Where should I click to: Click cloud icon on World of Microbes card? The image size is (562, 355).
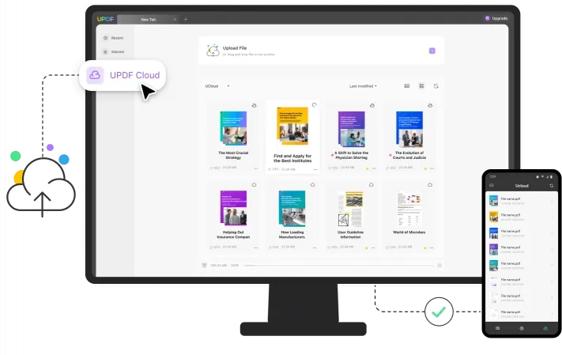430,185
